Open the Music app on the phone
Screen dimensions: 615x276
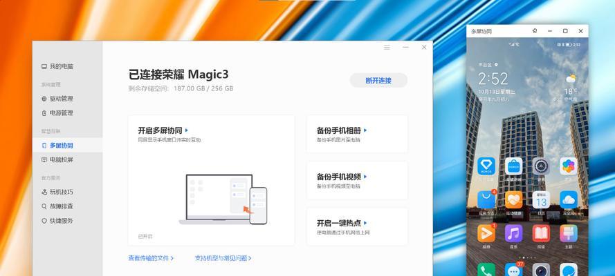(x=514, y=233)
